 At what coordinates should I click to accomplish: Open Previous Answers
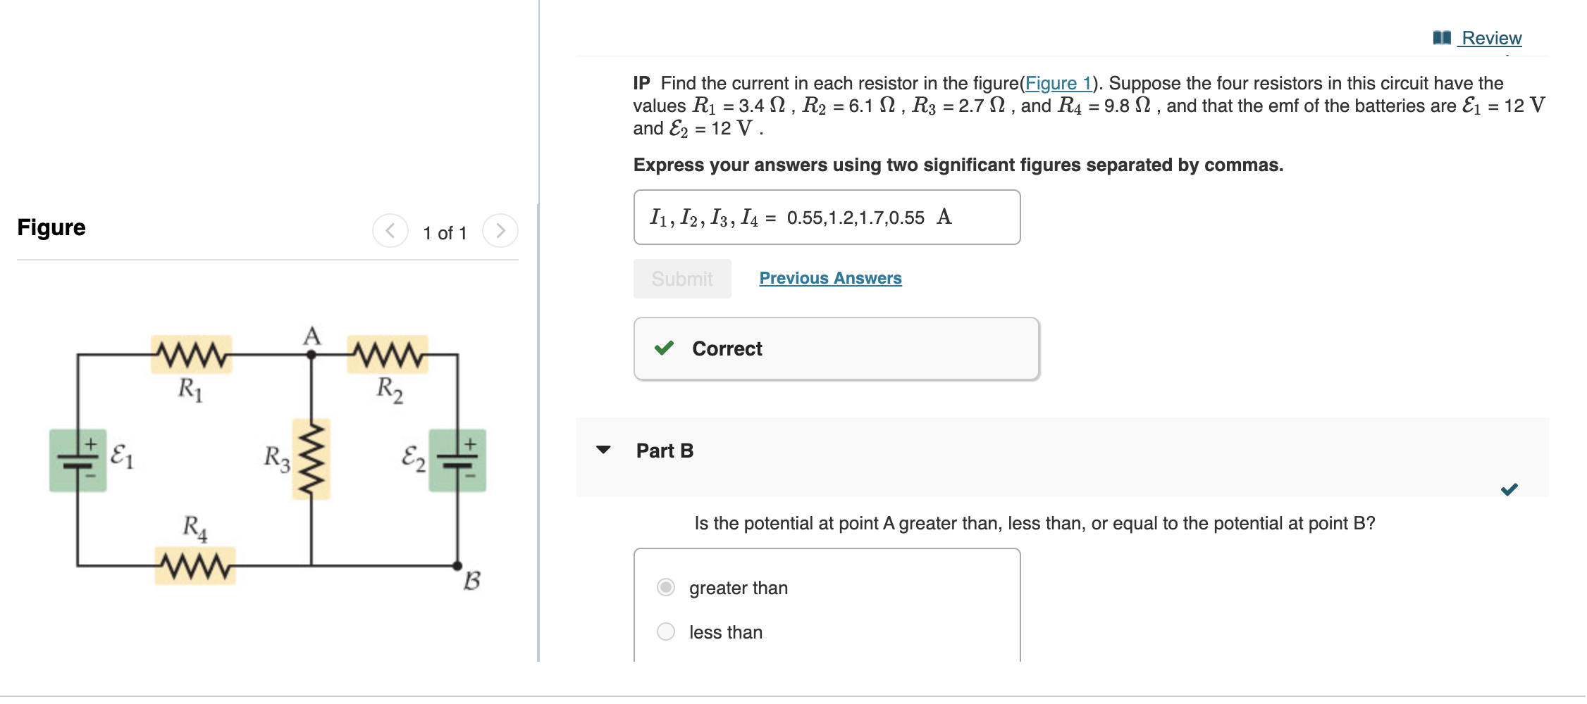[830, 278]
